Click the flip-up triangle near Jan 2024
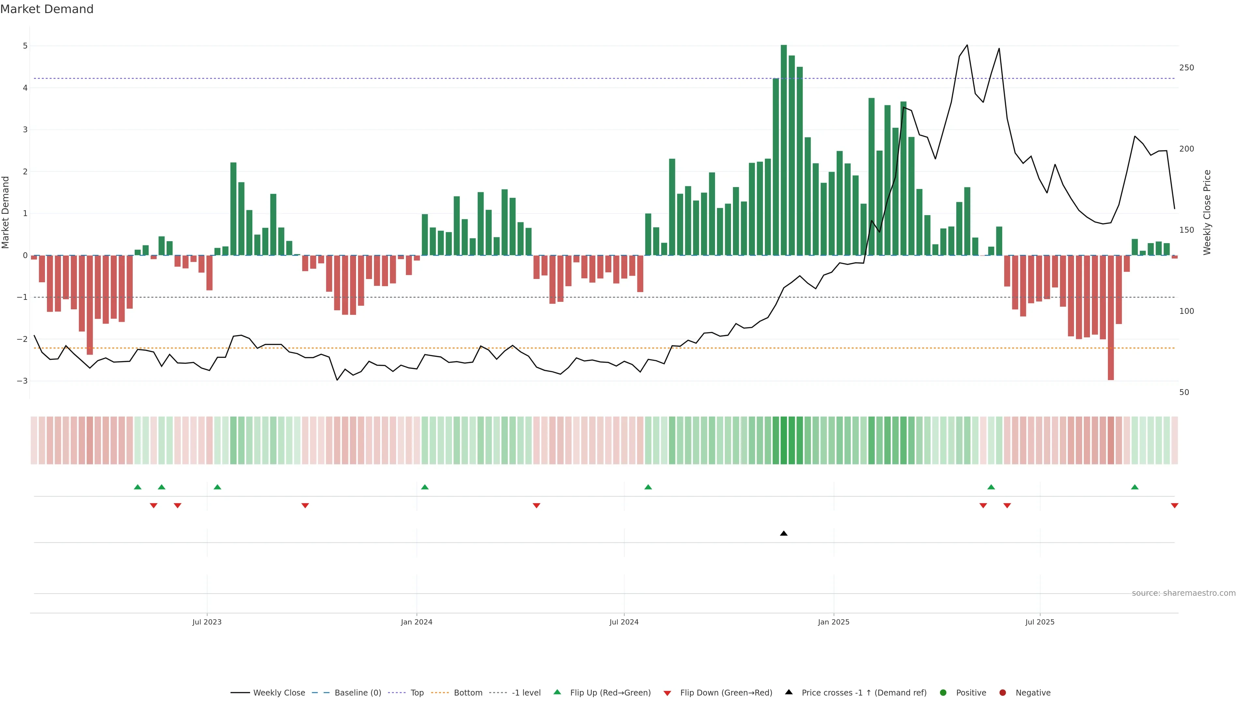Viewport: 1252px width, 704px height. click(x=425, y=487)
